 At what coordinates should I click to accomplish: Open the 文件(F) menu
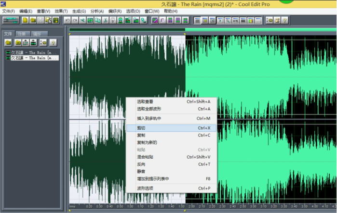click(x=8, y=11)
